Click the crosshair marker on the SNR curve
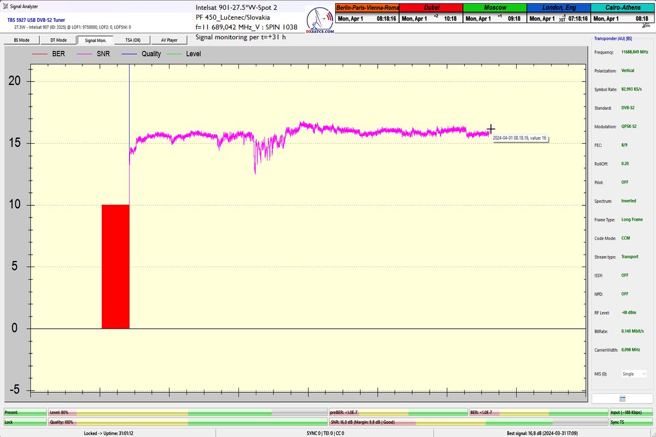The height and width of the screenshot is (437, 656). tap(490, 129)
